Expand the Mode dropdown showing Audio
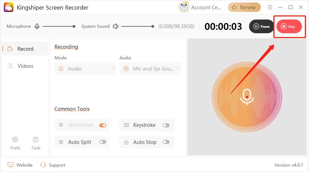 [85, 69]
